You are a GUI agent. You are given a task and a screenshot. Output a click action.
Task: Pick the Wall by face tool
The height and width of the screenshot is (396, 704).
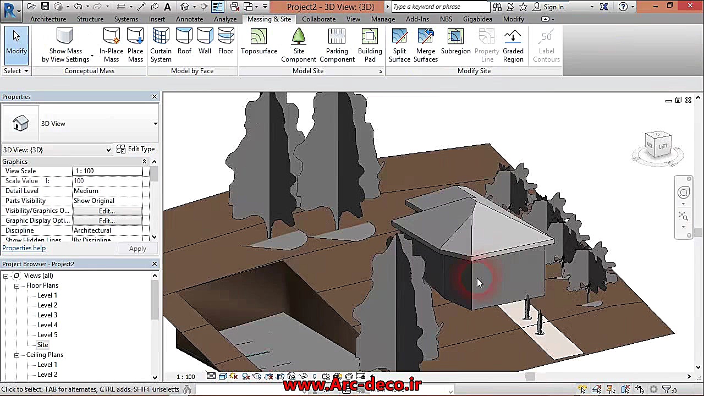pyautogui.click(x=205, y=42)
